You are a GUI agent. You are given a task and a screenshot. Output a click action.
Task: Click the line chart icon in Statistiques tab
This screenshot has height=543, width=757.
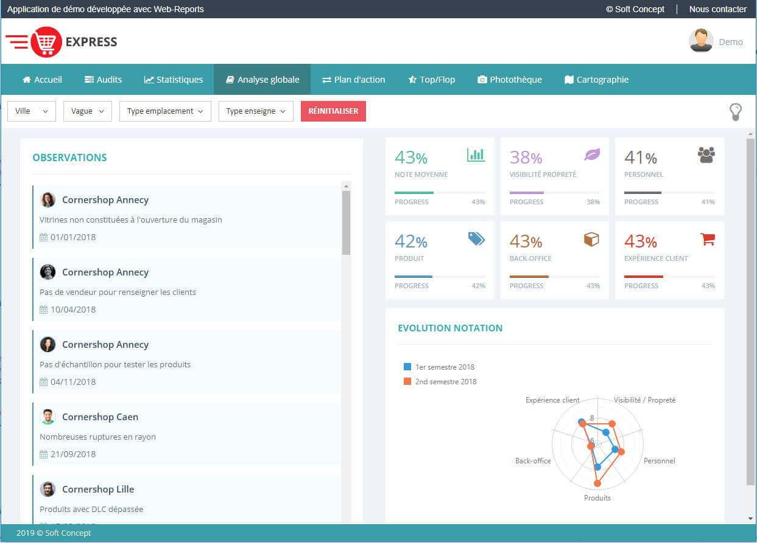pyautogui.click(x=149, y=80)
